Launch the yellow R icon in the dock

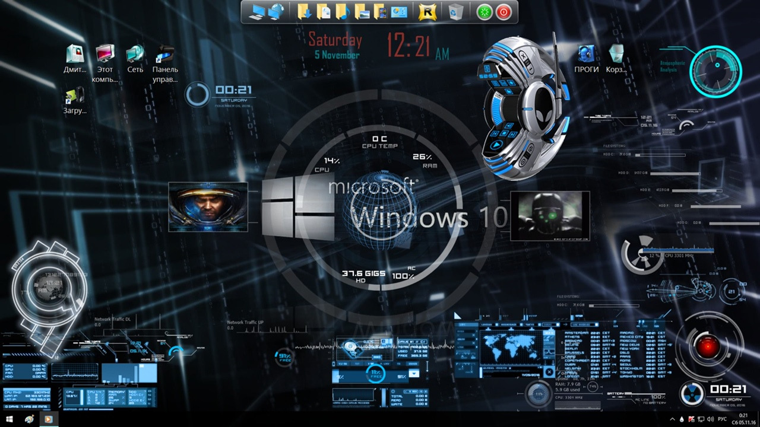pos(427,12)
